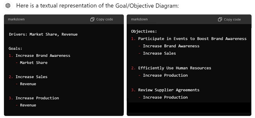Click goal '3. Increase Production'
The width and height of the screenshot is (255, 118).
click(x=34, y=98)
